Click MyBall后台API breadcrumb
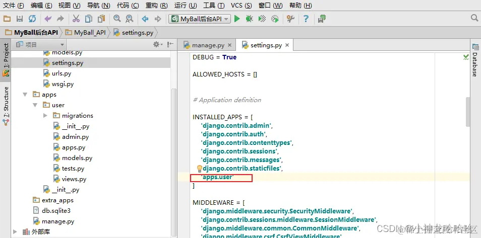Image resolution: width=481 pixels, height=238 pixels. click(31, 33)
